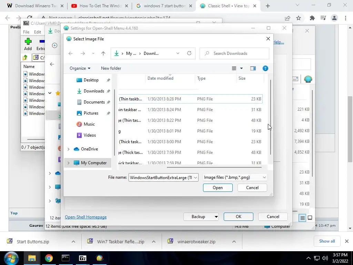Expand the File name history dropdown
The image size is (353, 265).
195,178
